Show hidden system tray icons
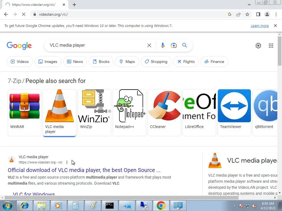 (x=234, y=206)
